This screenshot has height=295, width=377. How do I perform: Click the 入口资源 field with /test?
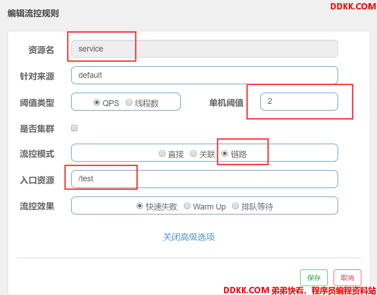204,179
